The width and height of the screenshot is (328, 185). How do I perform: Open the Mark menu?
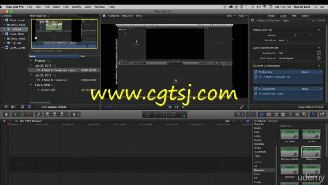57,7
